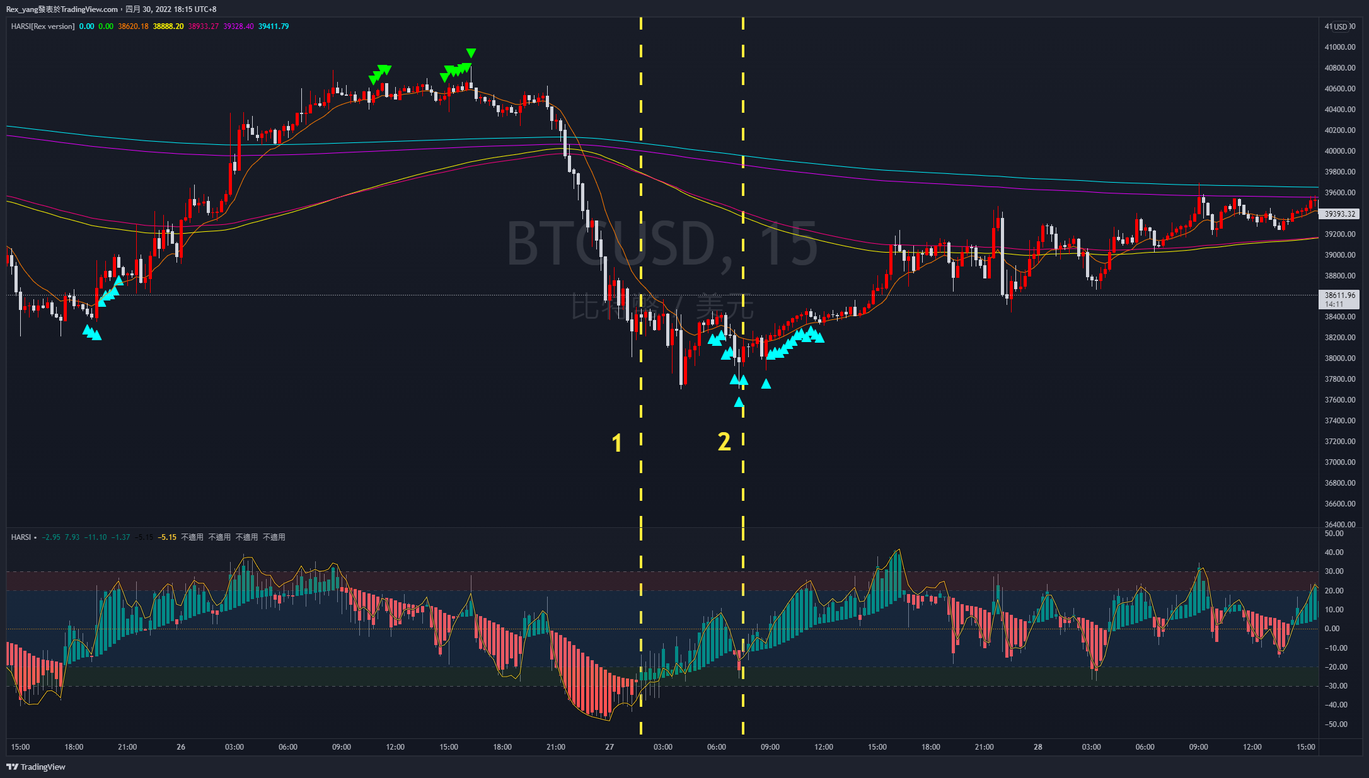This screenshot has height=778, width=1369.
Task: Select the 36600.00 price axis label
Action: click(x=1340, y=504)
